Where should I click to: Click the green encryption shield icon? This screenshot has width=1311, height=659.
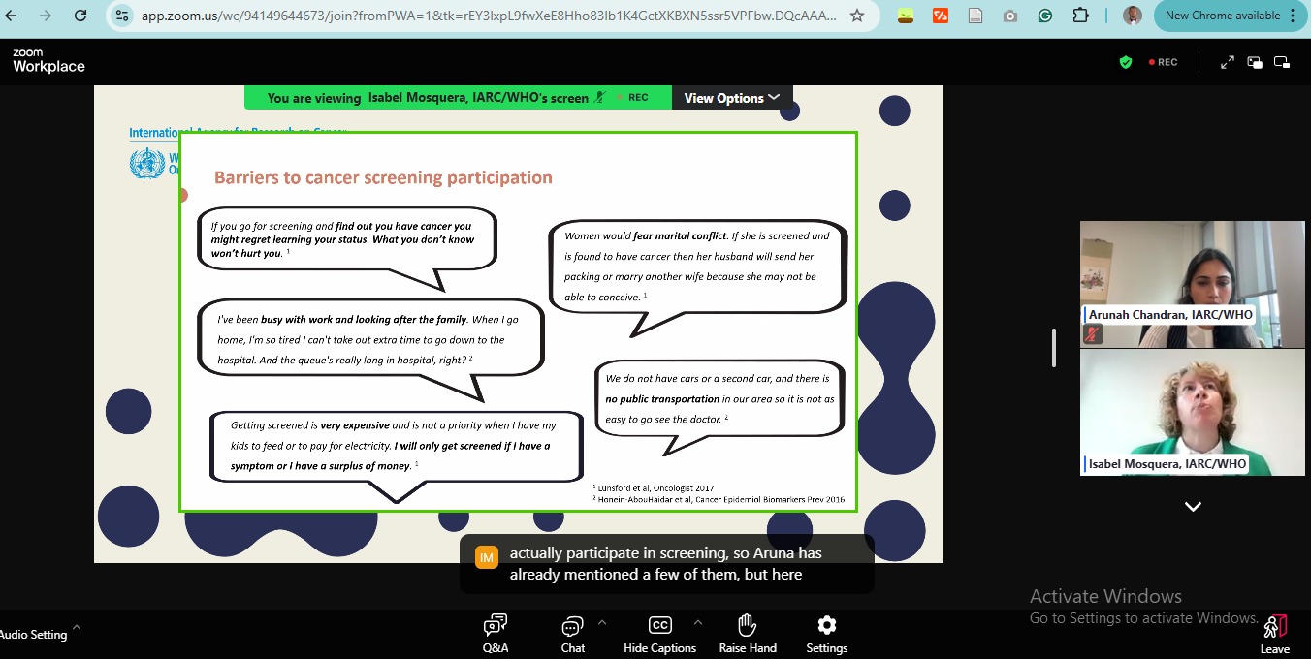click(x=1125, y=62)
